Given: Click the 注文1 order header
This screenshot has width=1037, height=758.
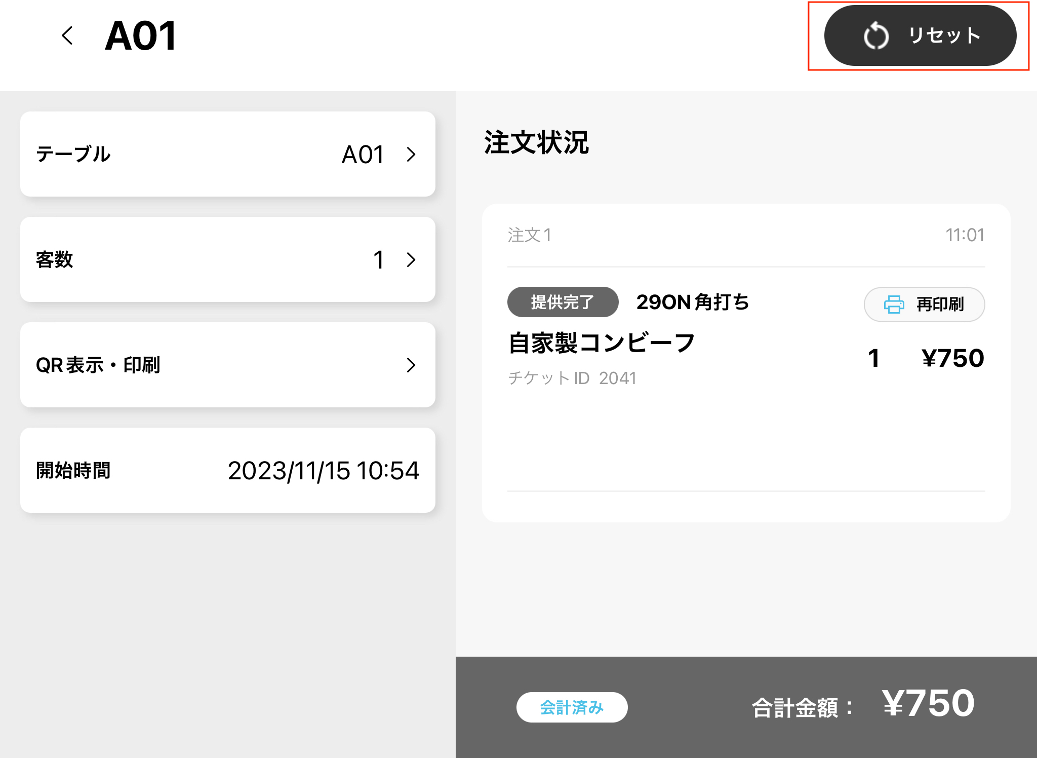Looking at the screenshot, I should coord(530,235).
